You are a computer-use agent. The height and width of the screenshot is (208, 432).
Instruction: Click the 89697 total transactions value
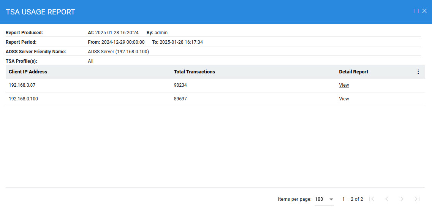[x=180, y=99]
